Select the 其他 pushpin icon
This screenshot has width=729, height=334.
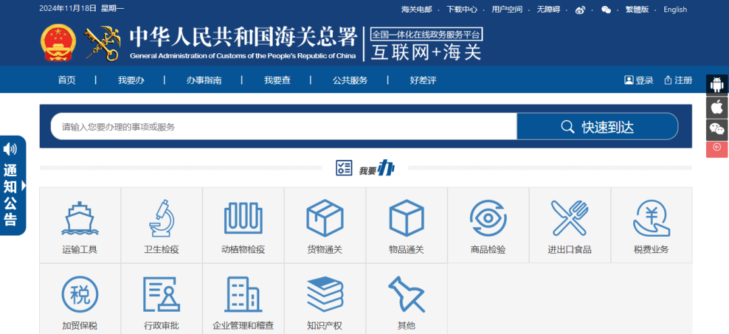tap(406, 294)
